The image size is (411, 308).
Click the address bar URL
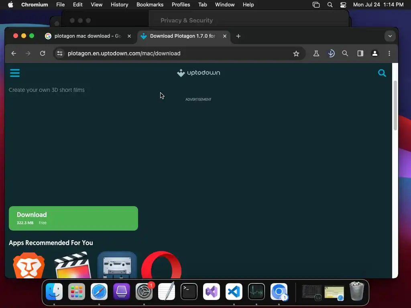(x=124, y=53)
